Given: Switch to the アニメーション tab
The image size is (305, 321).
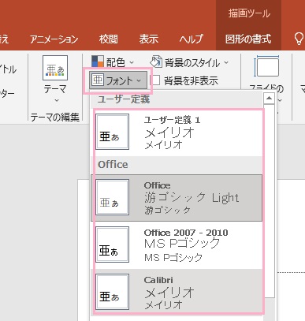Looking at the screenshot, I should pyautogui.click(x=54, y=39).
